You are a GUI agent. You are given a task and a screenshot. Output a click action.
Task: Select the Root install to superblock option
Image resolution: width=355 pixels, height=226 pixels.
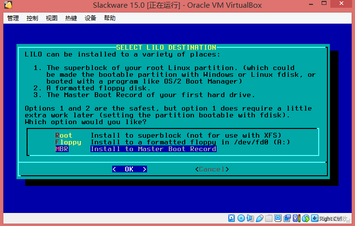click(x=168, y=135)
